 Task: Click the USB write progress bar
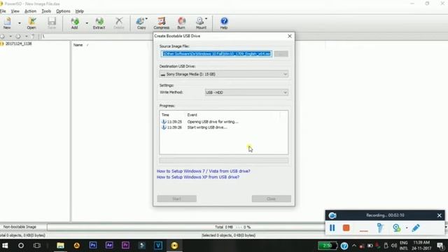tap(224, 160)
